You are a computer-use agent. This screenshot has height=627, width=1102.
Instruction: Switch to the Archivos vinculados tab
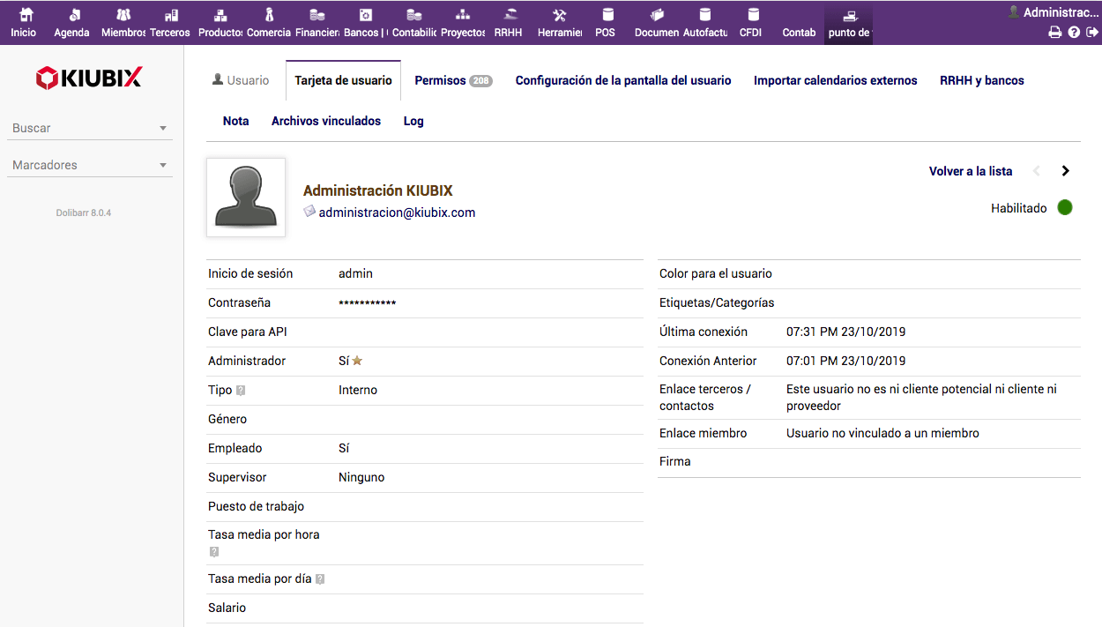pos(325,121)
